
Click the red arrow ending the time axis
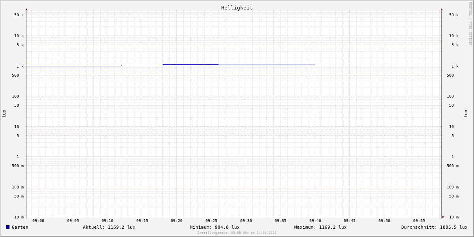[443, 217]
